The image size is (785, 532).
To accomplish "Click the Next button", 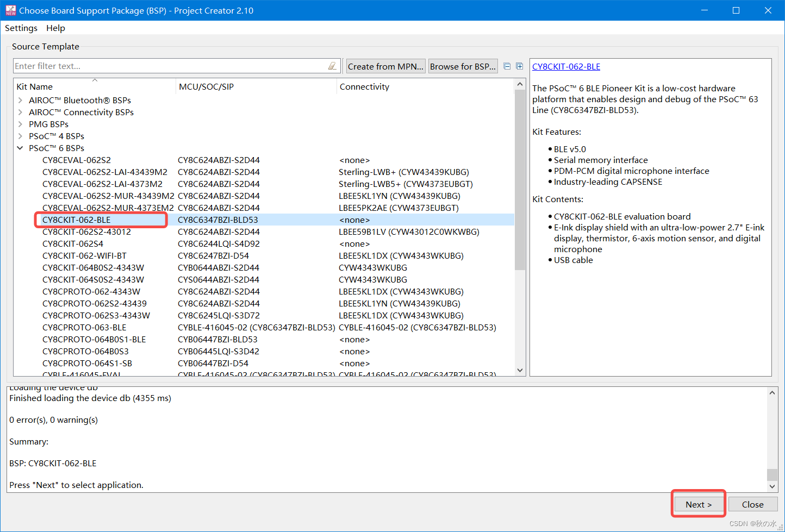I will coord(699,504).
